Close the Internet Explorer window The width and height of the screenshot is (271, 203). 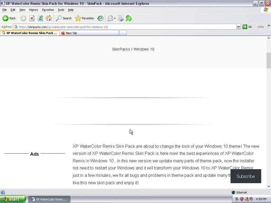coord(268,3)
